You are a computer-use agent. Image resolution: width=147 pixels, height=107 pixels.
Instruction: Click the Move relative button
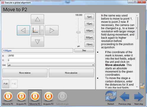[x=25, y=73]
